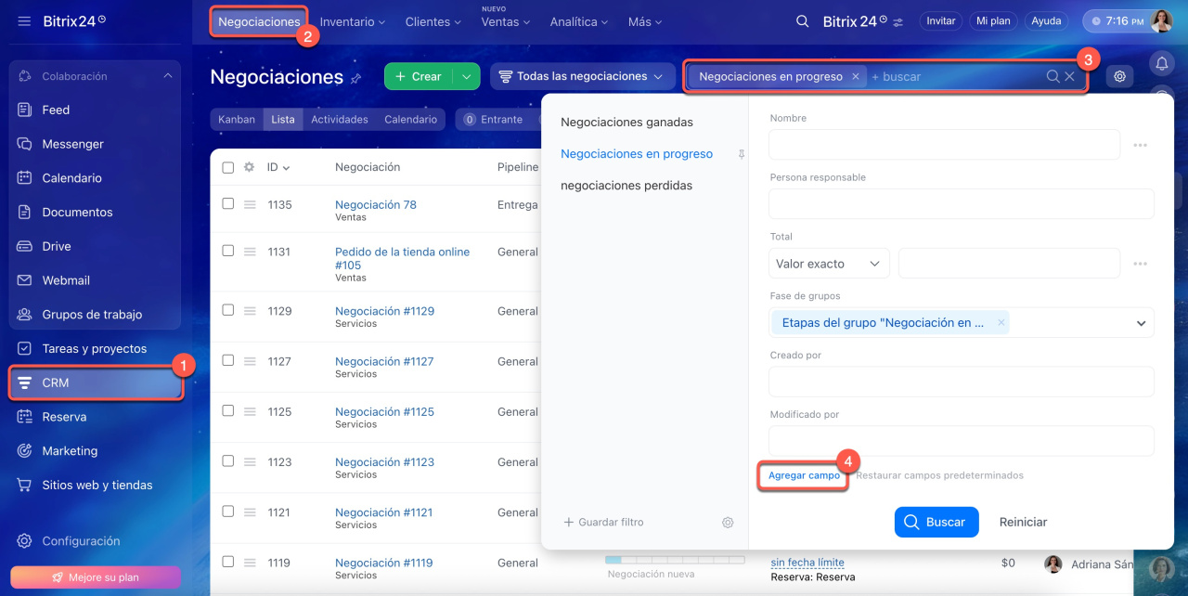Open the hamburger menu next to Bitrix24 logo
The height and width of the screenshot is (596, 1188).
pos(24,20)
